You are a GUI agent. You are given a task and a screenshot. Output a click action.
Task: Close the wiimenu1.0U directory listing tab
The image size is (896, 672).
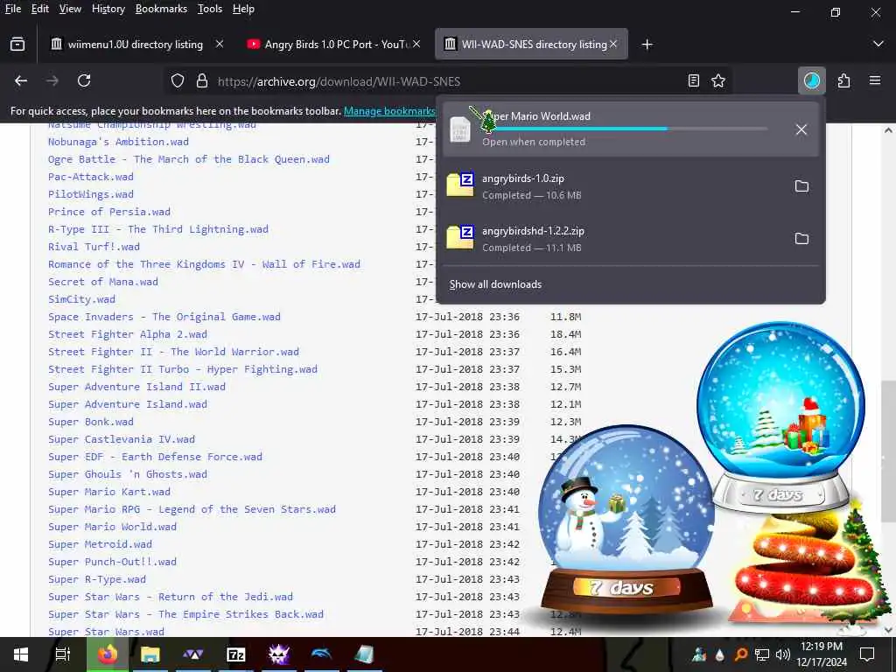click(220, 44)
